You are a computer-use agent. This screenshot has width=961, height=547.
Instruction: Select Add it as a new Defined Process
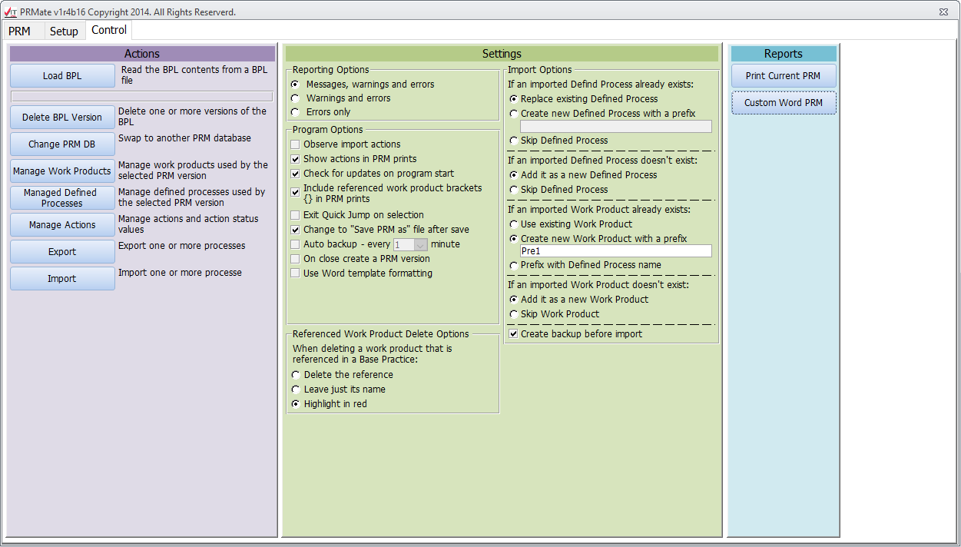point(514,175)
